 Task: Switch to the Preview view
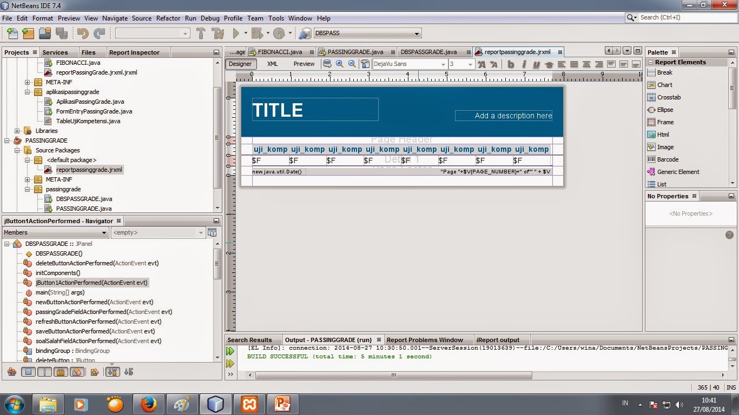coord(304,64)
